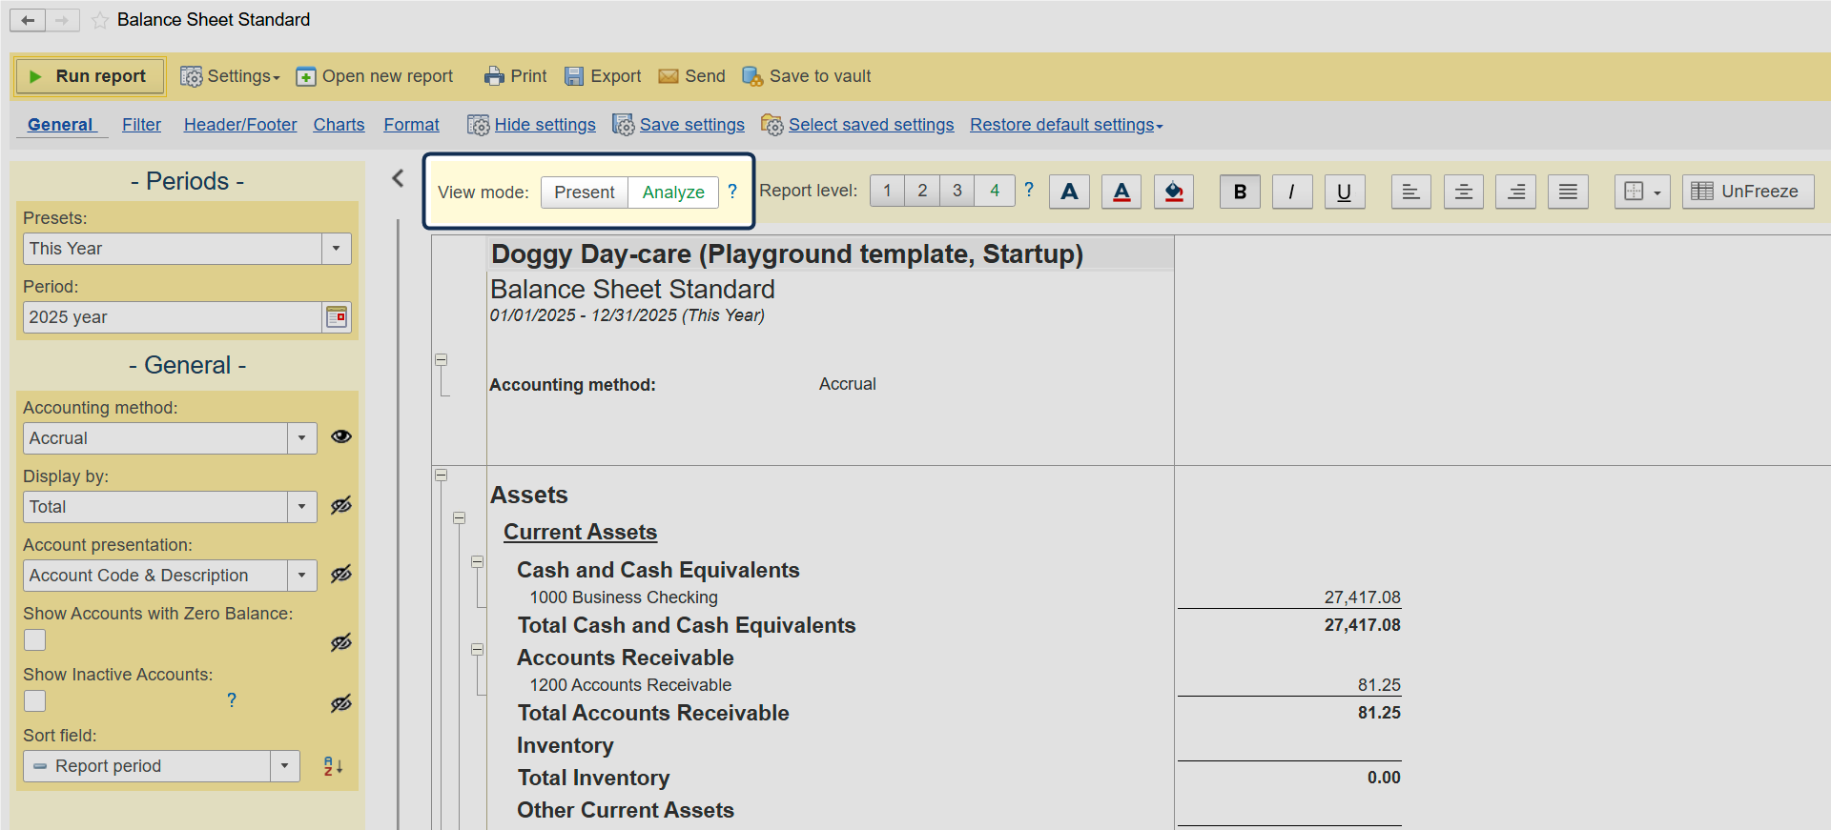This screenshot has height=830, width=1831.
Task: Open the fill background color picker
Action: 1174,192
